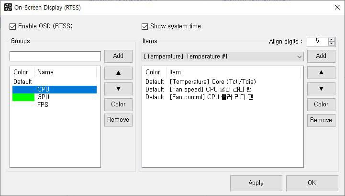The width and height of the screenshot is (345, 196).
Task: Select the GPU group in list
Action: click(x=43, y=97)
